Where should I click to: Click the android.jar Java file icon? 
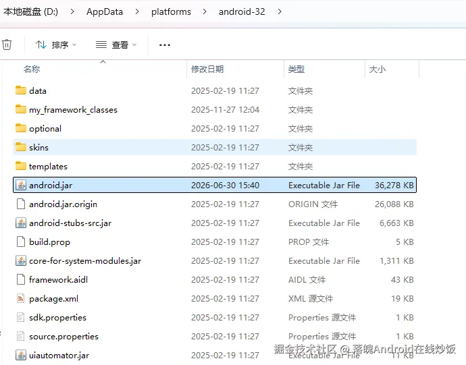[20, 185]
